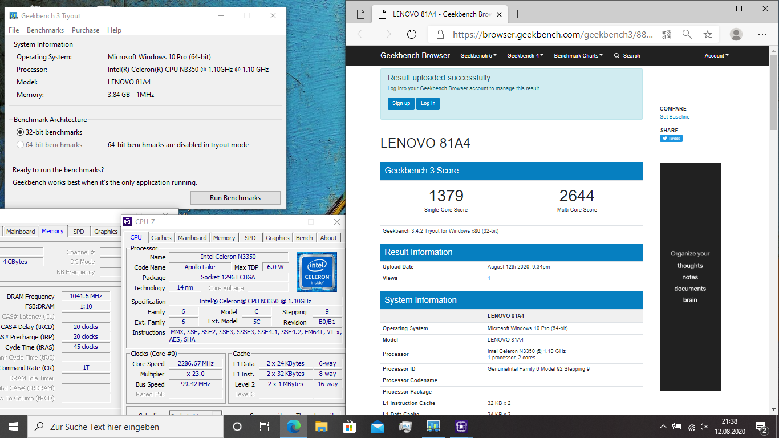
Task: Click Geekbench Browser home link
Action: (x=415, y=56)
